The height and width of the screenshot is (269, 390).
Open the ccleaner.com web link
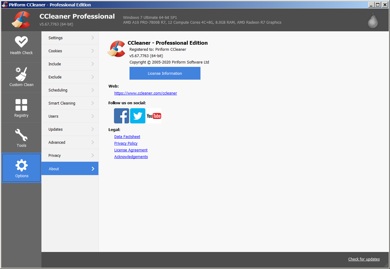[x=146, y=93]
